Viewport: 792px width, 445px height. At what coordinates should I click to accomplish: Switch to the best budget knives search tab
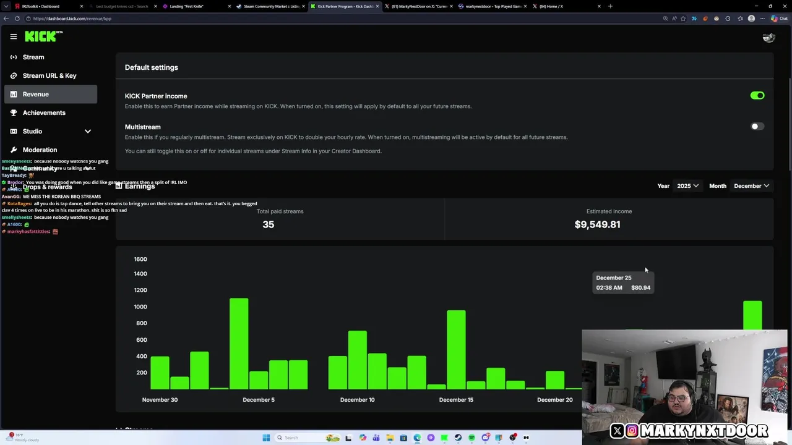121,6
